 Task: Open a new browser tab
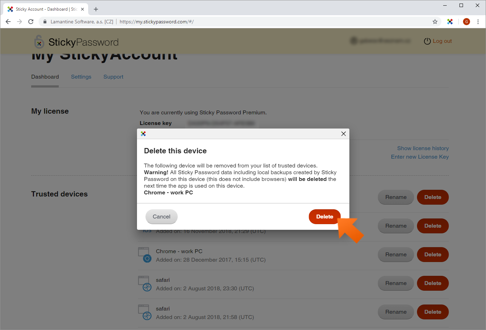coord(96,9)
